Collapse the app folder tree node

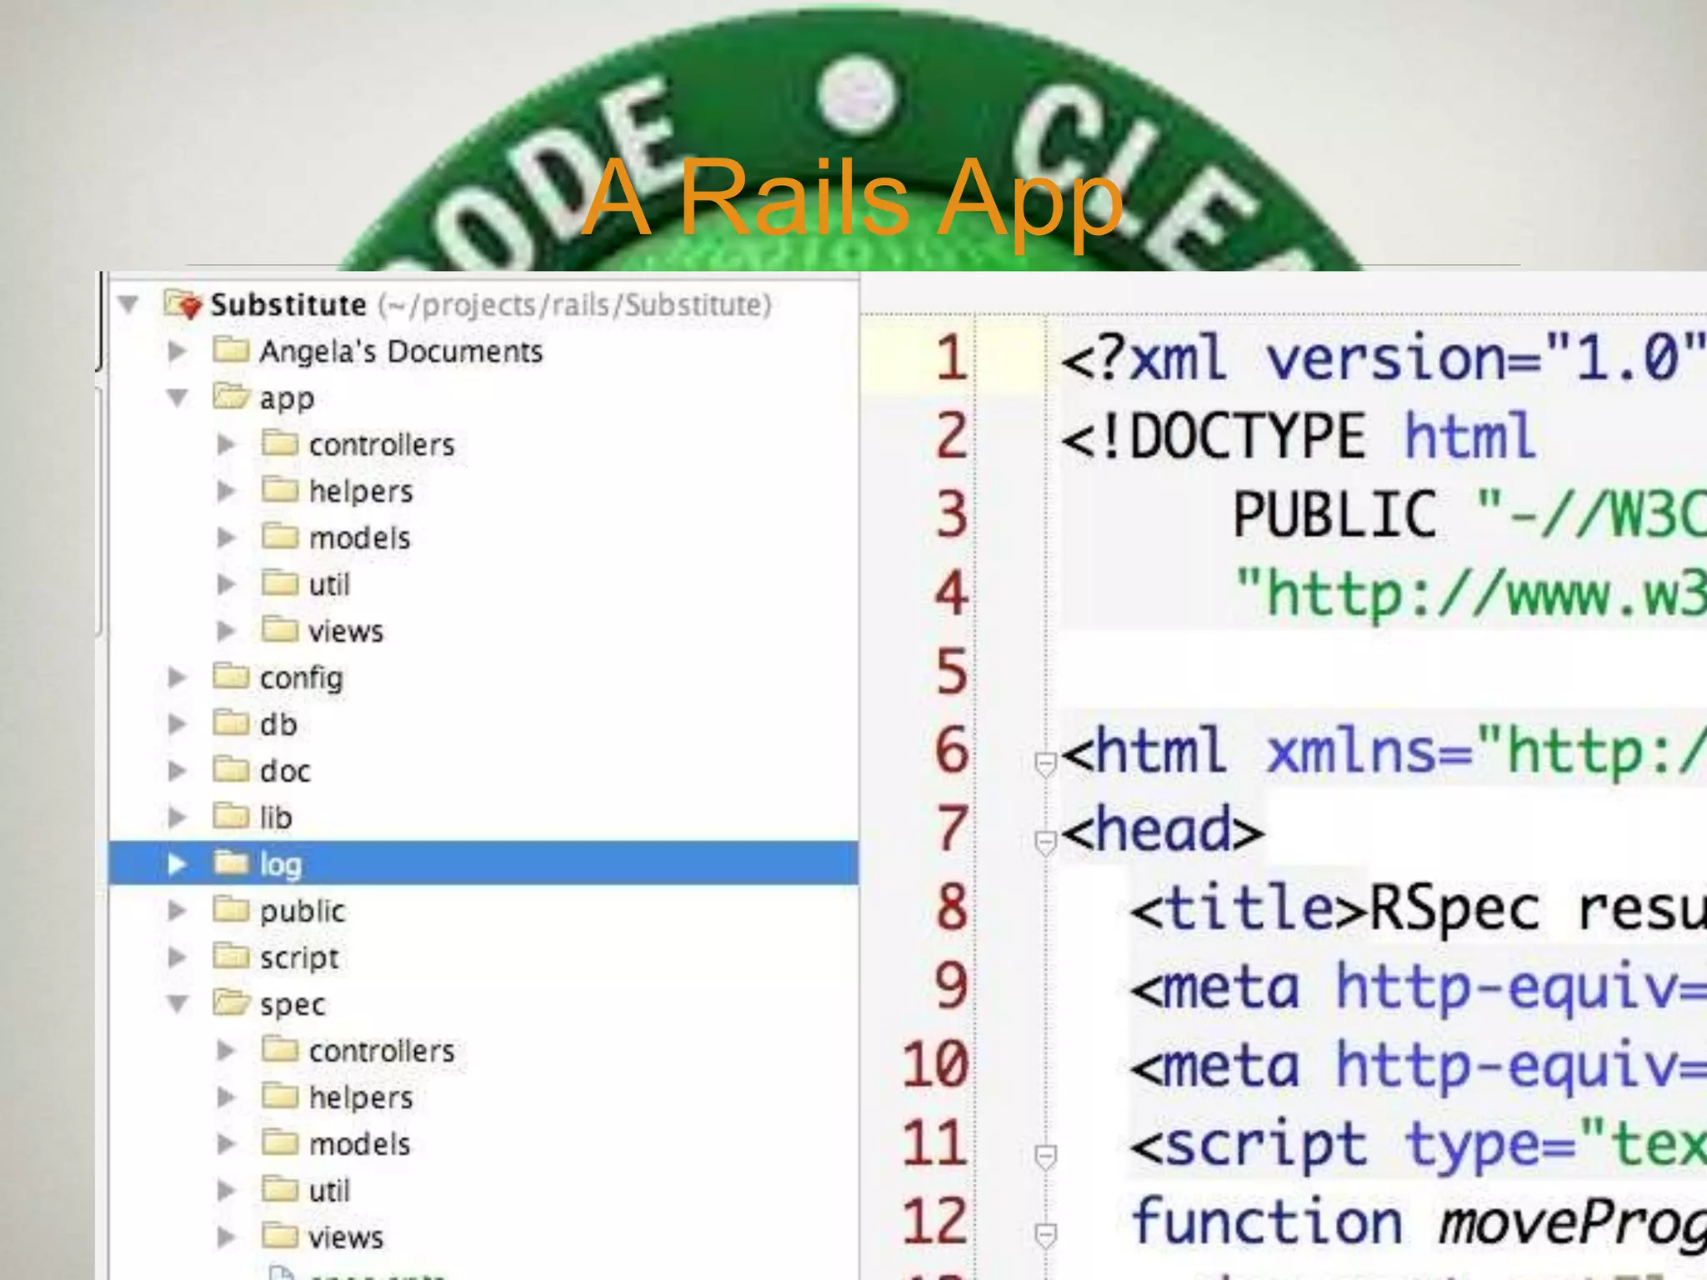[177, 397]
